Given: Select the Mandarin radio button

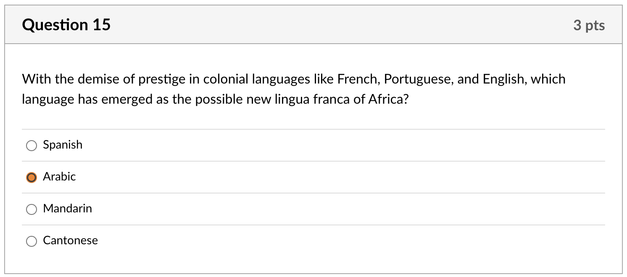Looking at the screenshot, I should coord(31,209).
